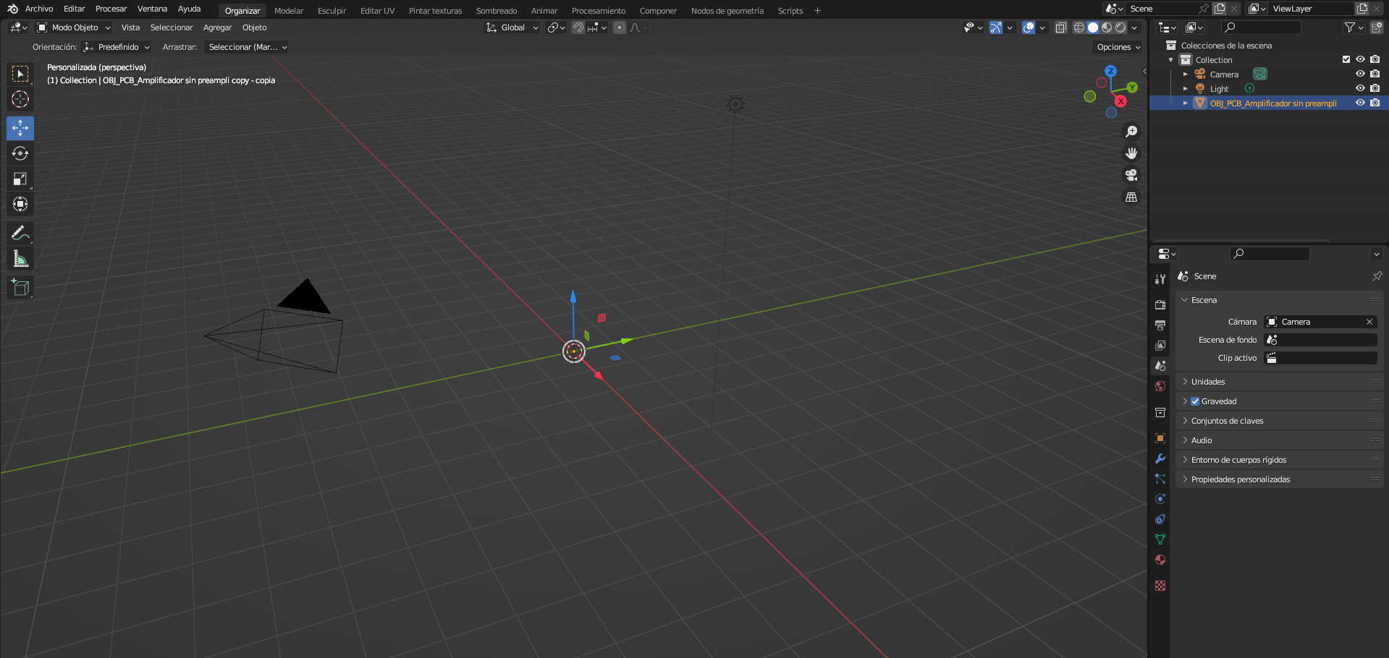Toggle Collection exclude checkbox in outliner
The height and width of the screenshot is (658, 1389).
click(1346, 59)
